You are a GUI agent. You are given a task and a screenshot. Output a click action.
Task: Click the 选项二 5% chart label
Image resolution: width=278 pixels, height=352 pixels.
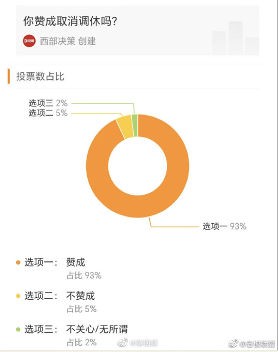48,113
